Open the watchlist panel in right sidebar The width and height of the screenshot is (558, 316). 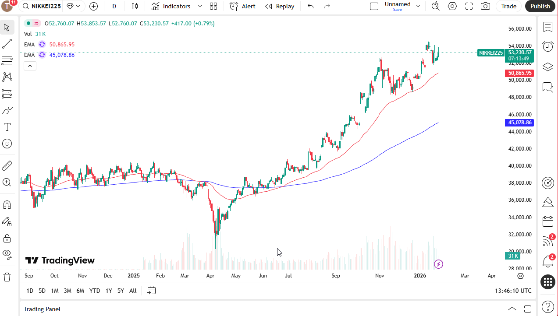[x=547, y=27]
